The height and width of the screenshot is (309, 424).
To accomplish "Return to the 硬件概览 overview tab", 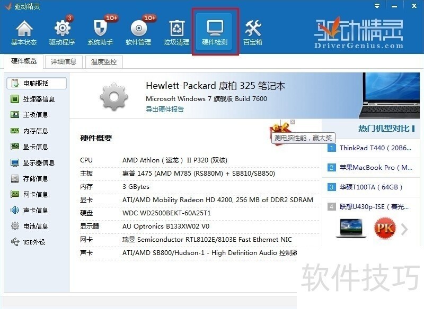I will coord(23,61).
